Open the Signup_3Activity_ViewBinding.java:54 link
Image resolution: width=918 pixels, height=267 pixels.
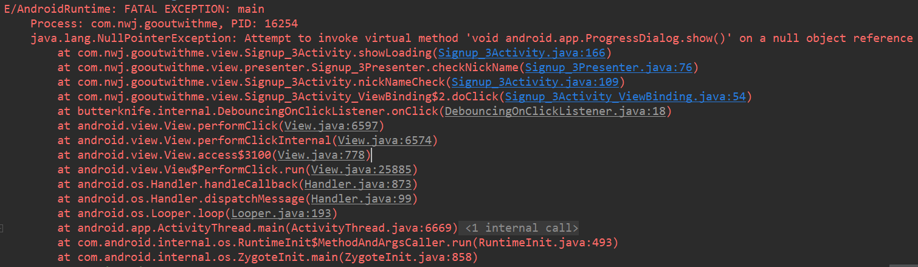(x=625, y=97)
